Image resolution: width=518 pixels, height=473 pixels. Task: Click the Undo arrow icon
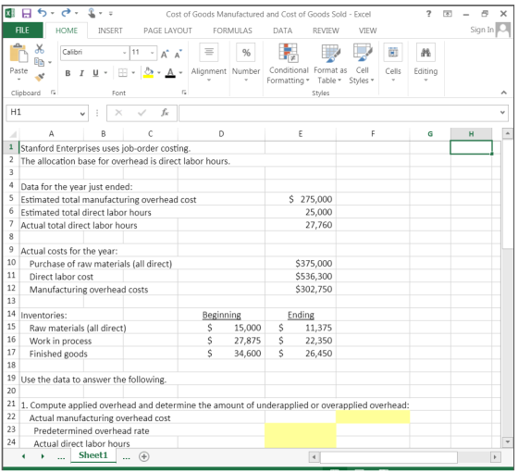tap(43, 13)
